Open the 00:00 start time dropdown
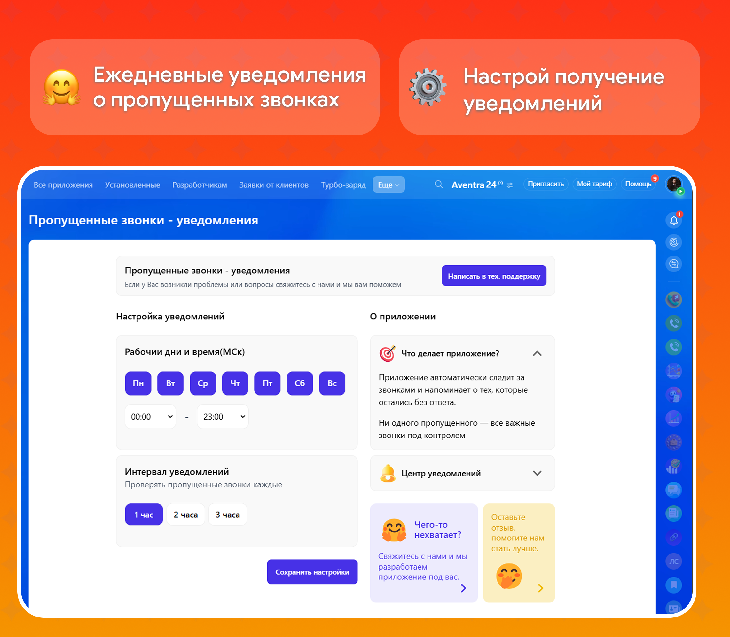 [x=151, y=416]
